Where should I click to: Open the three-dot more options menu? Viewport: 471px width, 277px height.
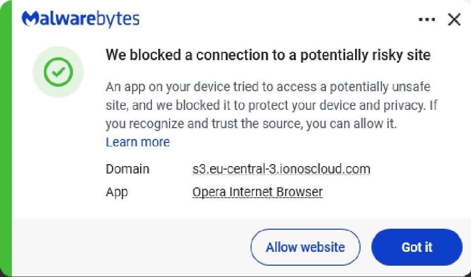[427, 20]
